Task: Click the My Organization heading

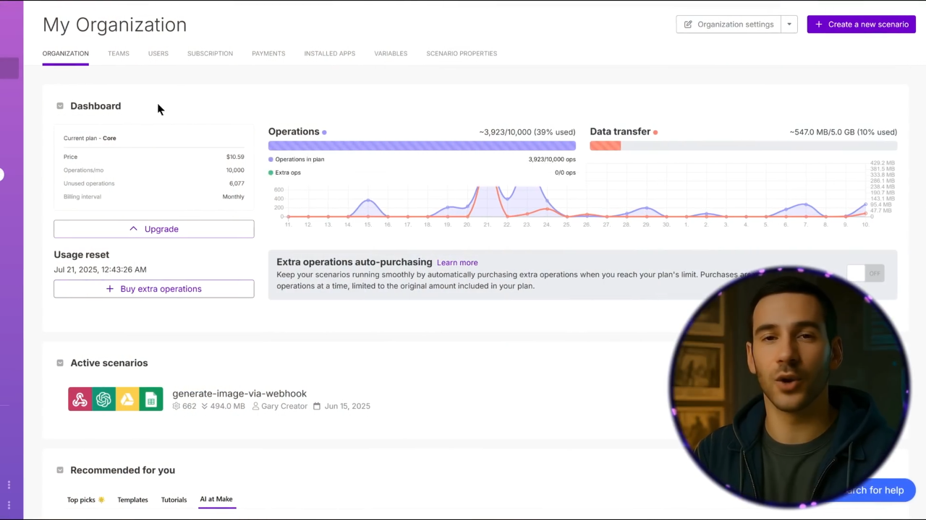Action: coord(114,25)
